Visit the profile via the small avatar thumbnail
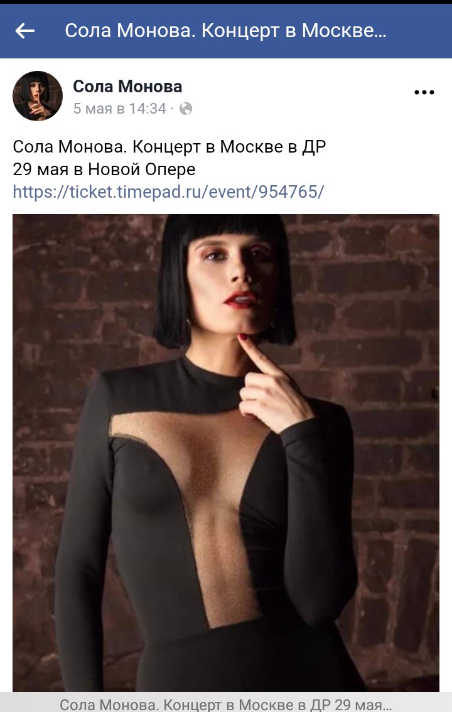Screen dimensions: 452x712 click(38, 96)
